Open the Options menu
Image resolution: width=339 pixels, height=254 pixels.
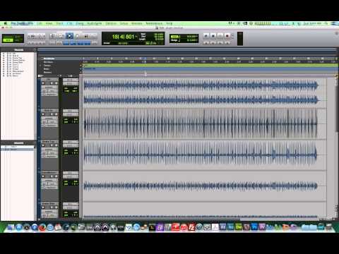(111, 23)
